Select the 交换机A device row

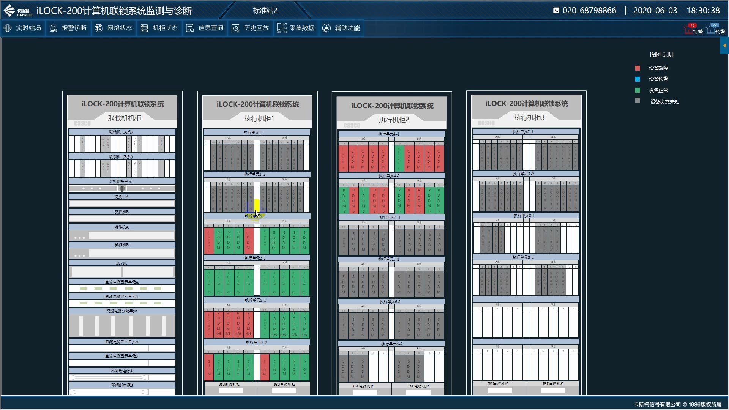coord(122,203)
